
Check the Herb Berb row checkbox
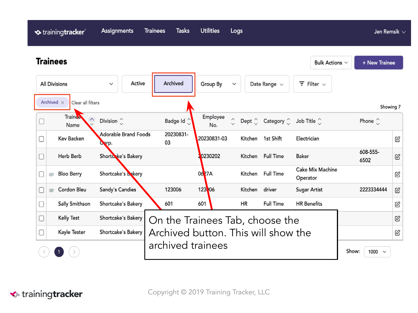[42, 156]
